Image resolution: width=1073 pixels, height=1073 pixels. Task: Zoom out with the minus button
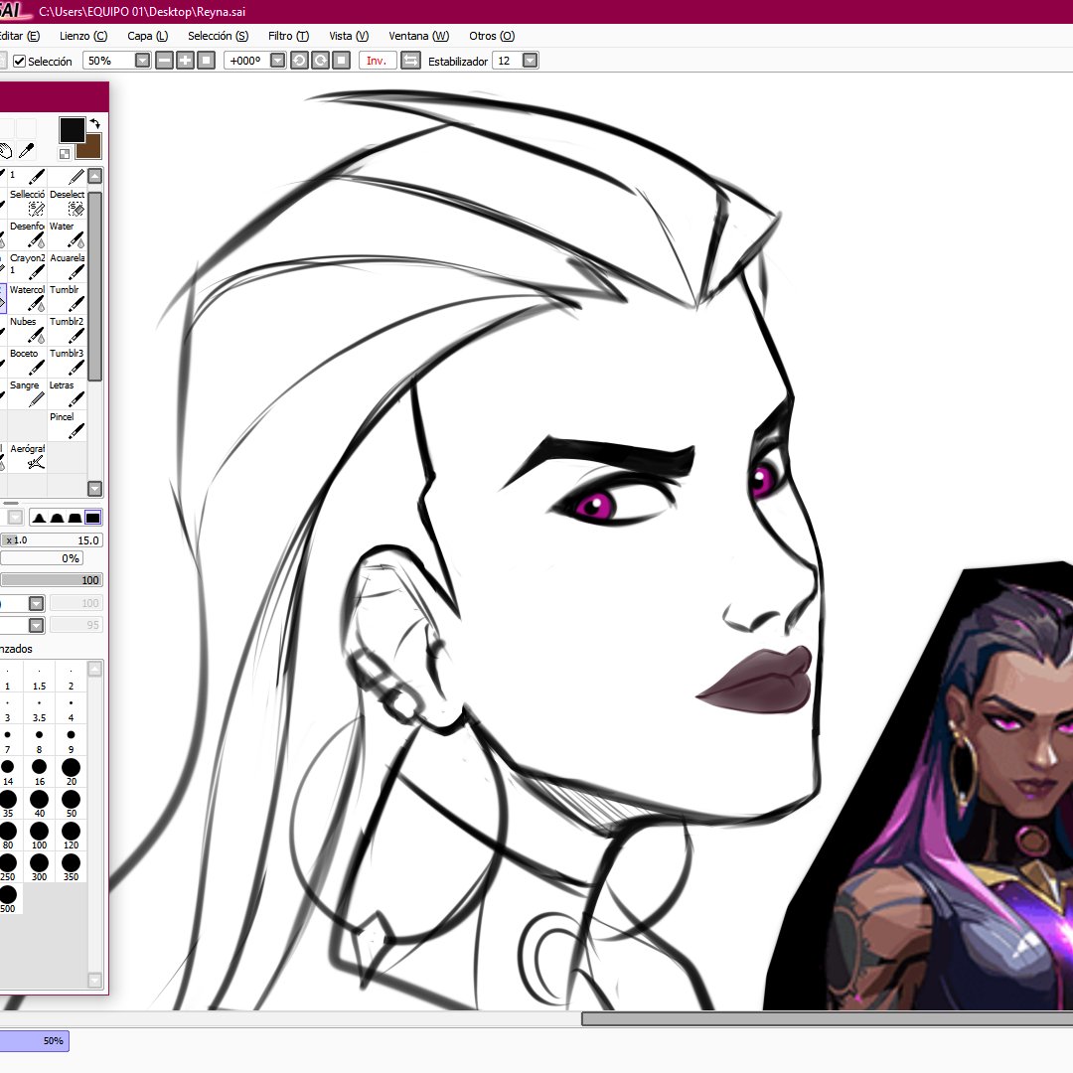164,61
